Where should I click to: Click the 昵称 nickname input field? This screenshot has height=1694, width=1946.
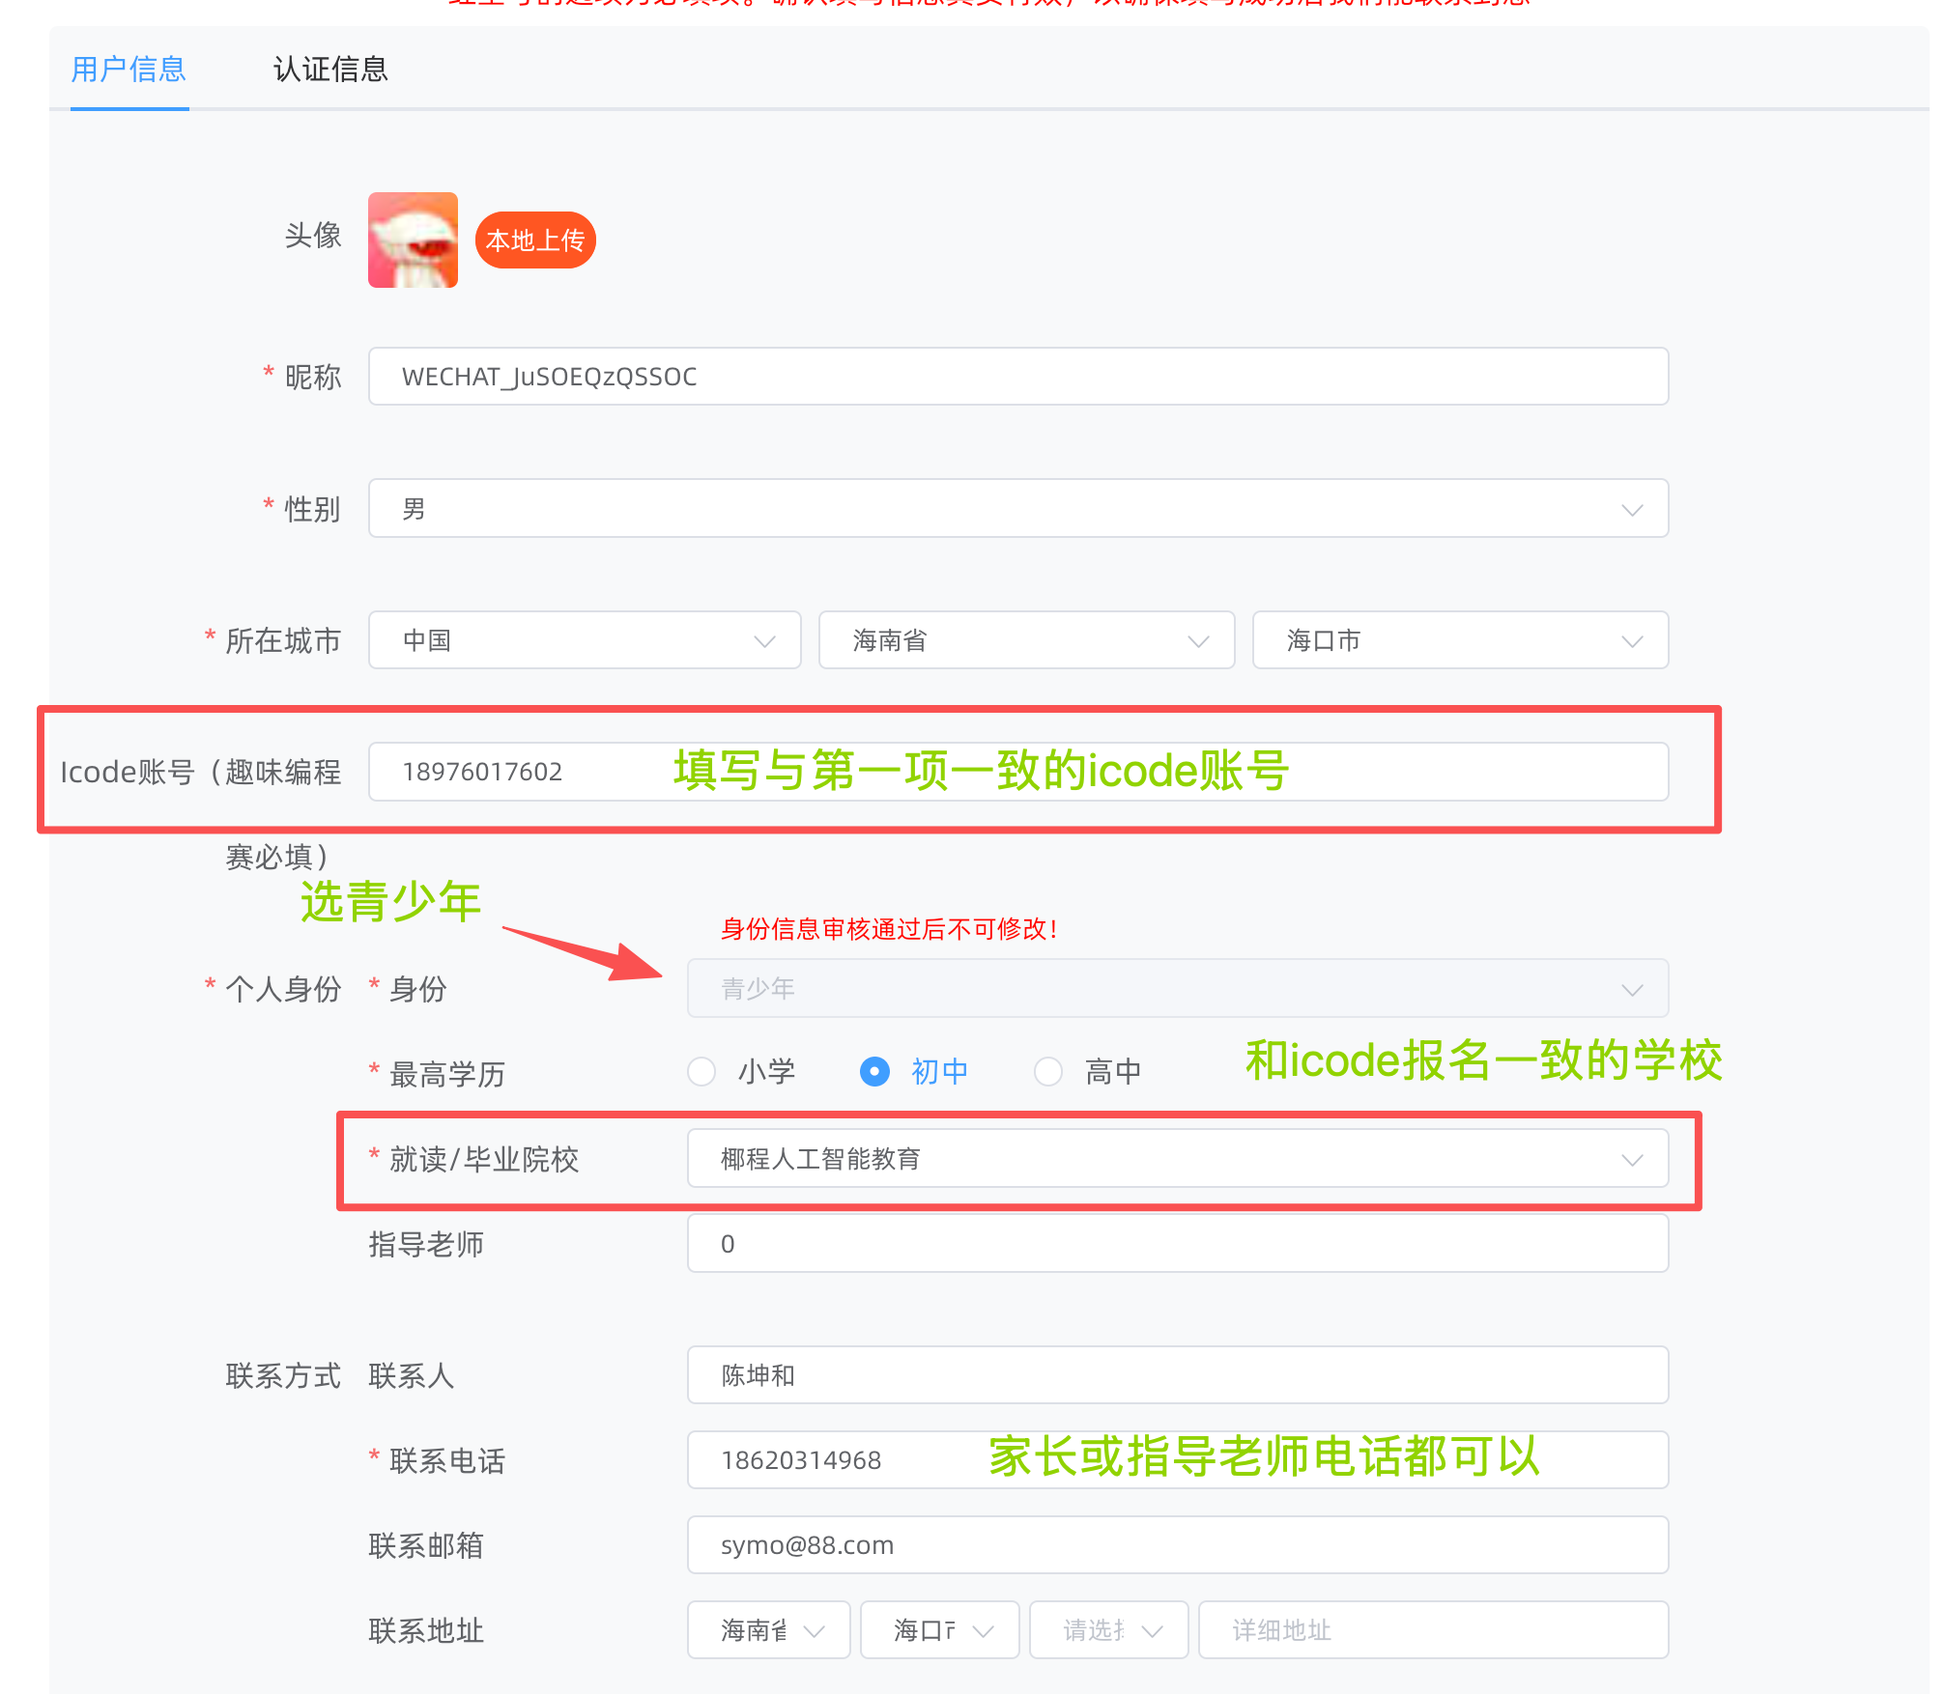(1018, 377)
